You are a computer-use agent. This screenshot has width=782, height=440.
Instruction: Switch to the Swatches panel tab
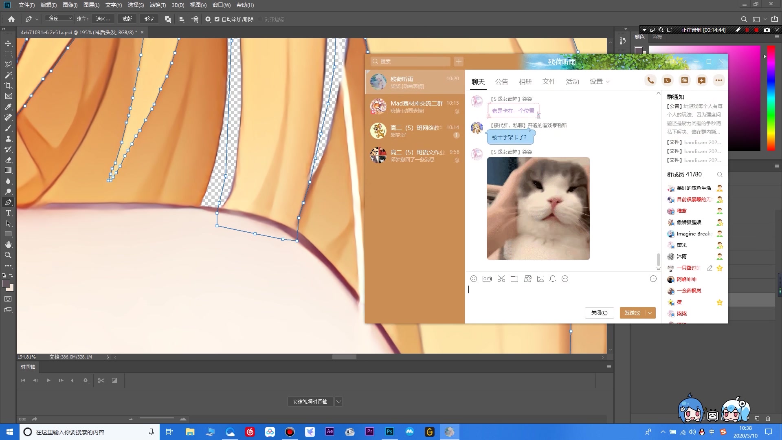pyautogui.click(x=657, y=37)
